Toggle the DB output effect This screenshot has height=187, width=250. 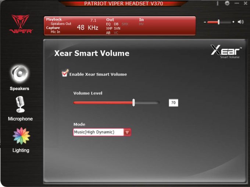click(116, 24)
